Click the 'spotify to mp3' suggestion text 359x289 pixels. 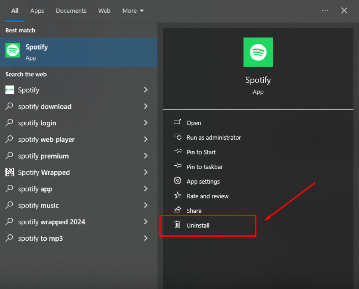(x=40, y=239)
